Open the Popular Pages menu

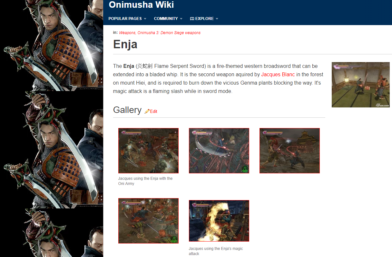125,19
